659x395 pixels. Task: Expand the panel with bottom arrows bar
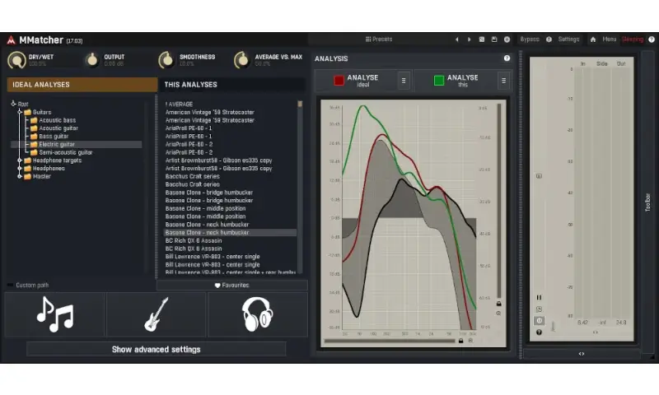pos(582,354)
